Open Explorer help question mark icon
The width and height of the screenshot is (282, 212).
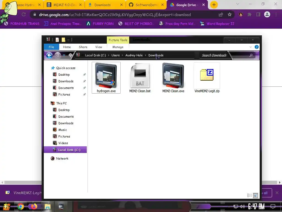click(257, 47)
